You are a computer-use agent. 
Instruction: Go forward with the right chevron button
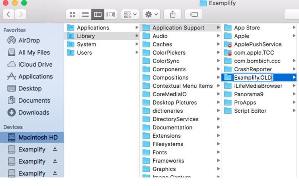pyautogui.click(x=21, y=15)
